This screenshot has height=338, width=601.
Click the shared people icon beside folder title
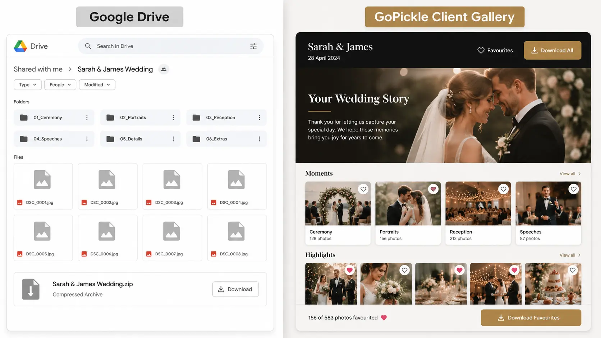pyautogui.click(x=164, y=69)
